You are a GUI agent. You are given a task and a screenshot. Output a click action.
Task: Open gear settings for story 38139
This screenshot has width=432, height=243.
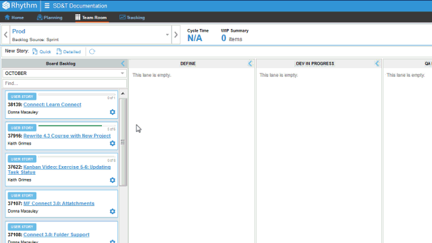click(113, 112)
